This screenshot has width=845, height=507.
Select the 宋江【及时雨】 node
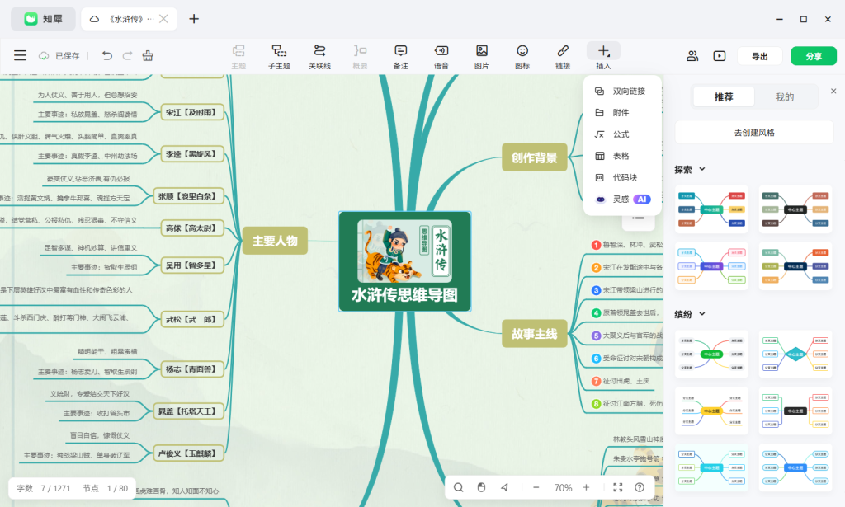tap(191, 112)
